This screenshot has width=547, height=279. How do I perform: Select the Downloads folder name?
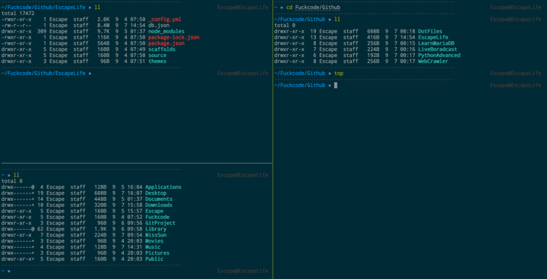(159, 205)
